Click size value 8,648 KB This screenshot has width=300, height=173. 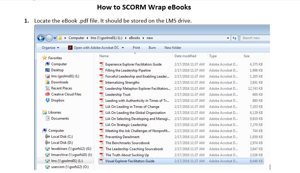pyautogui.click(x=256, y=161)
